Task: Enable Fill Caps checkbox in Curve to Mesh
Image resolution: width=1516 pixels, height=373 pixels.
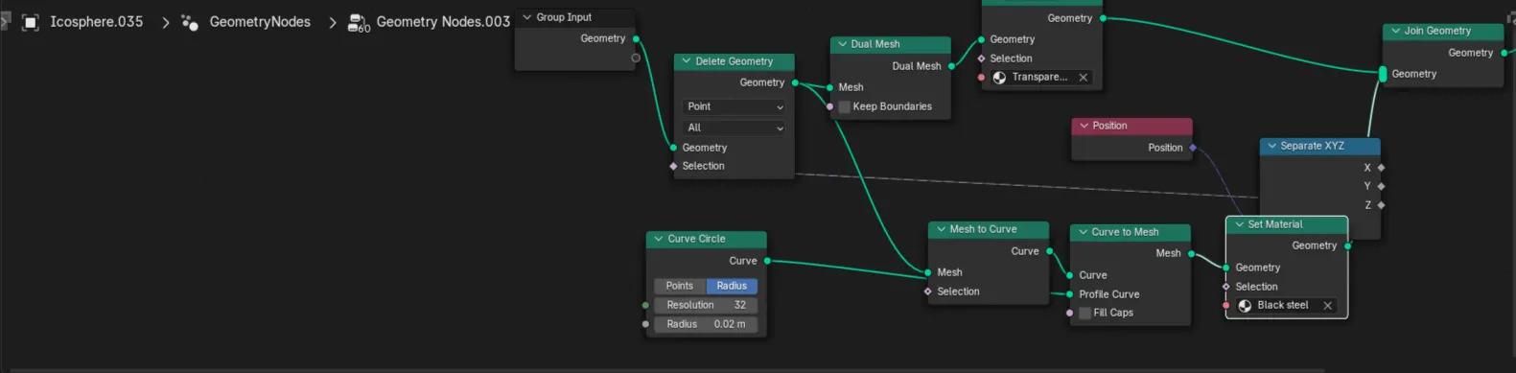Action: 1085,313
